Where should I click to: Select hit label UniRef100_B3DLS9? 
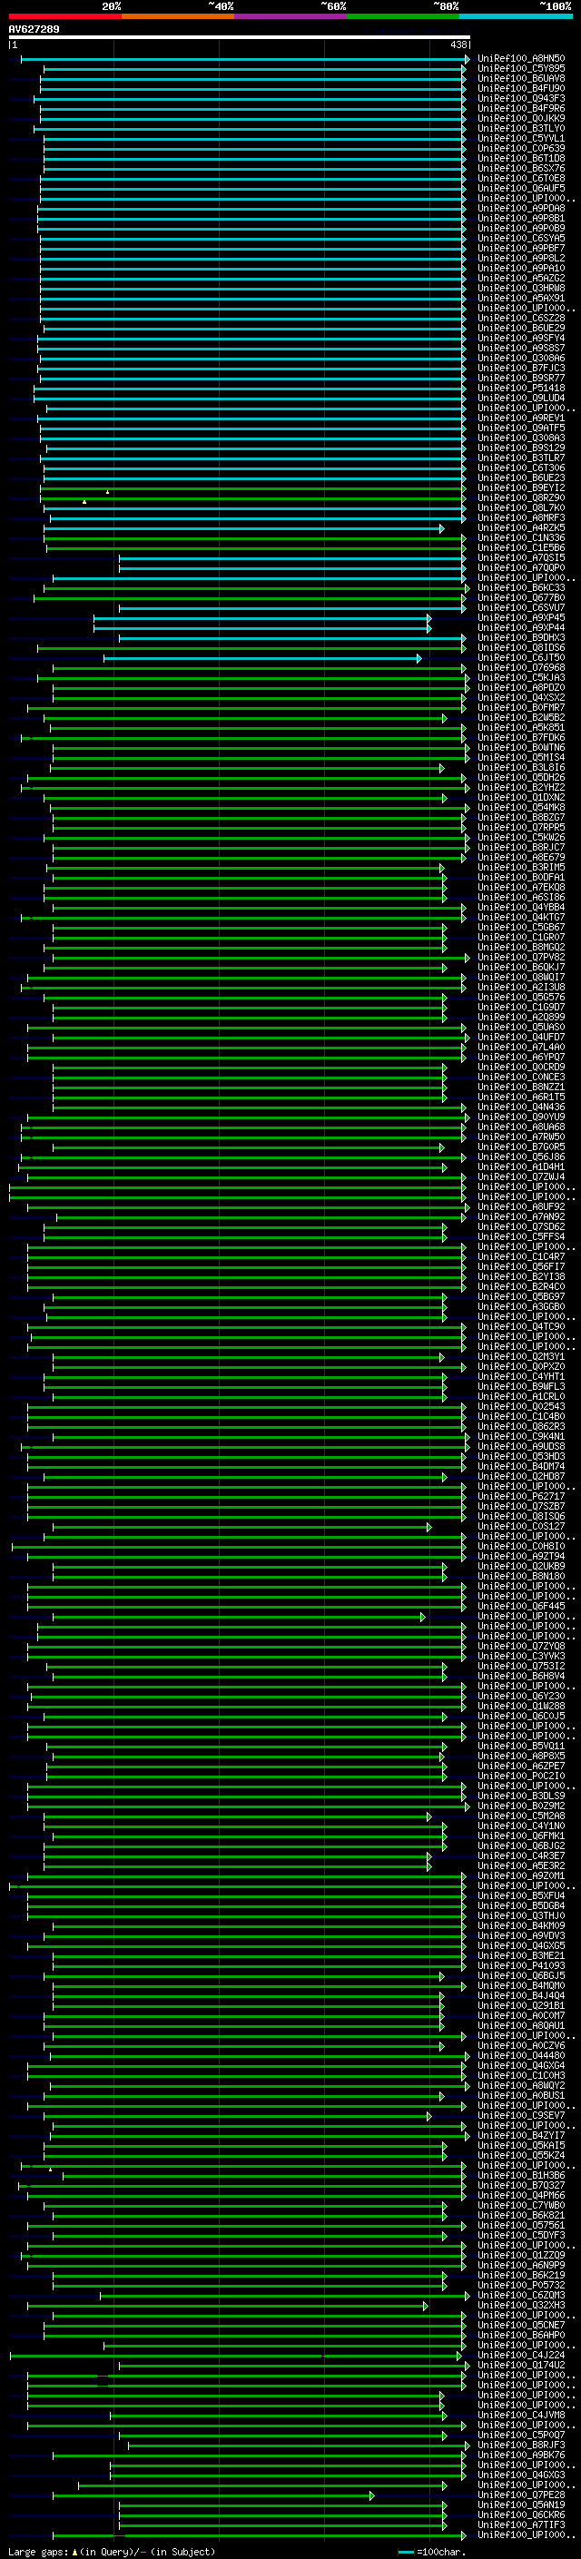521,1796
